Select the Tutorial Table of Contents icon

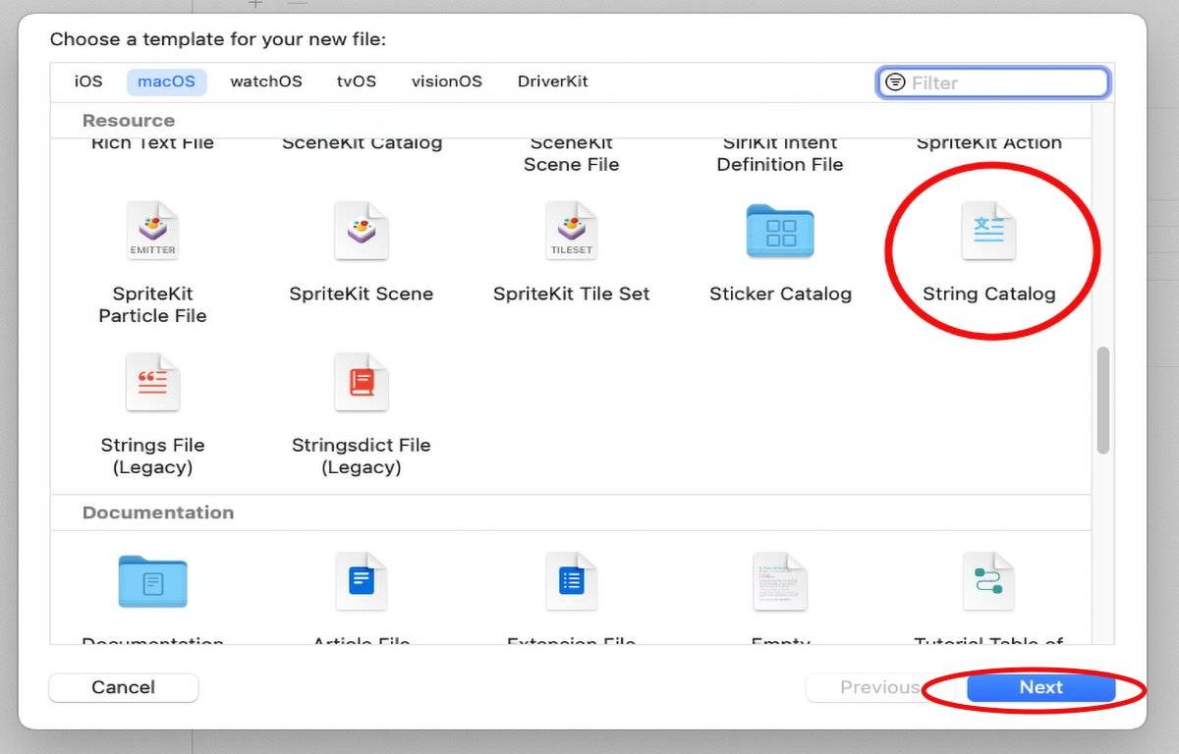(x=987, y=581)
